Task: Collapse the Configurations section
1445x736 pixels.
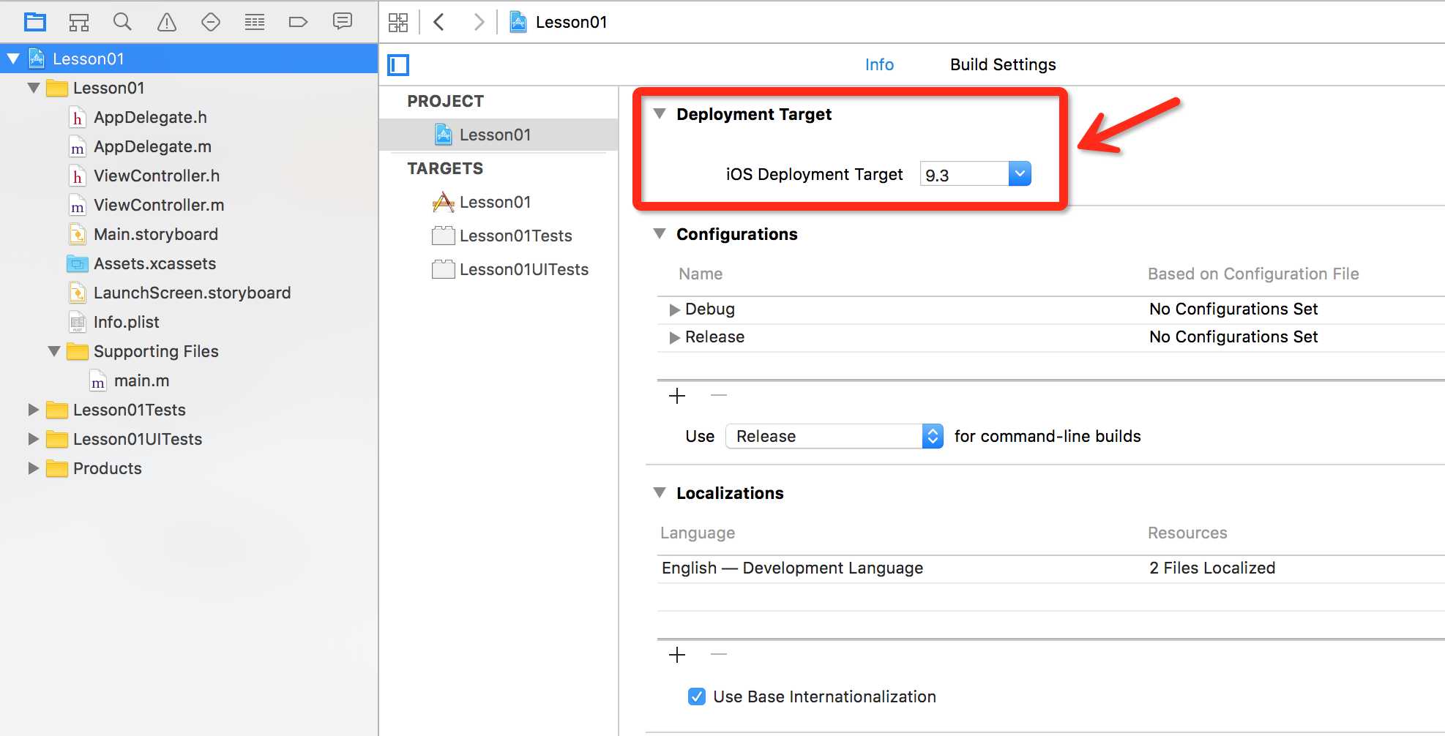Action: [x=660, y=234]
